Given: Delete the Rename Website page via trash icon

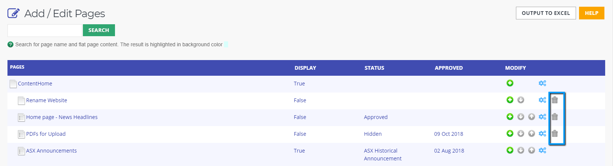Looking at the screenshot, I should (555, 100).
